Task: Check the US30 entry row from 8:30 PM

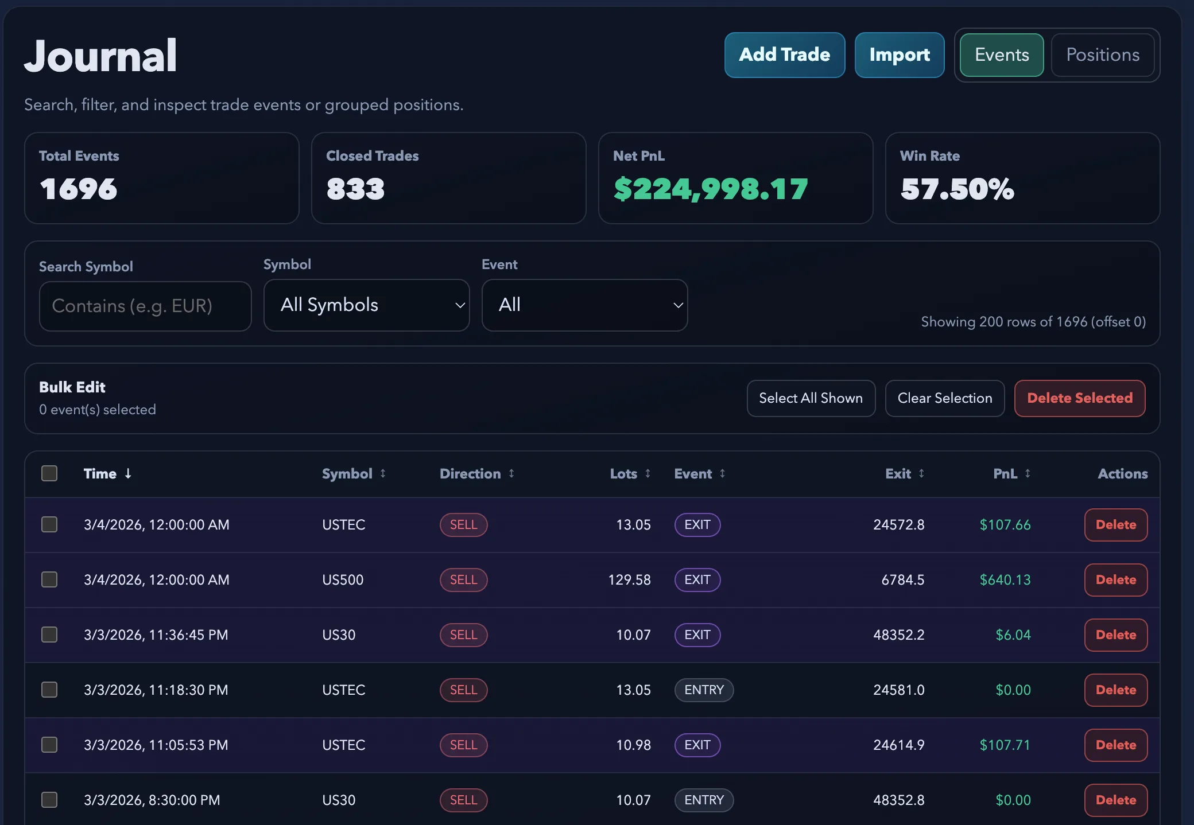Action: coord(49,800)
